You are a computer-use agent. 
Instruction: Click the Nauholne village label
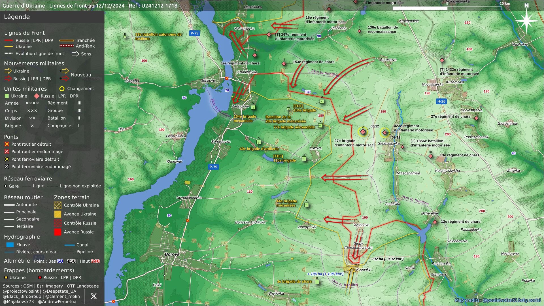pyautogui.click(x=520, y=44)
